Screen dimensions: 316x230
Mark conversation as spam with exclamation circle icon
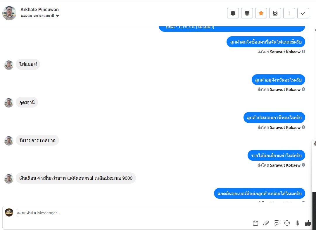(233, 13)
